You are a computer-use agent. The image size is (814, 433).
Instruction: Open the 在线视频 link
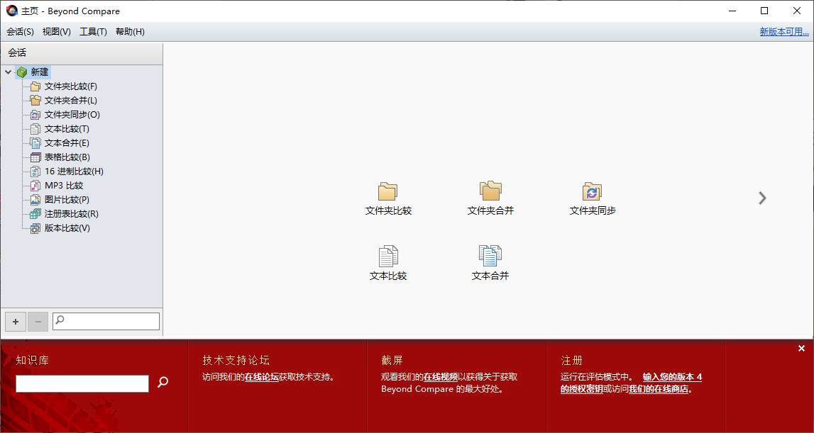click(x=441, y=377)
